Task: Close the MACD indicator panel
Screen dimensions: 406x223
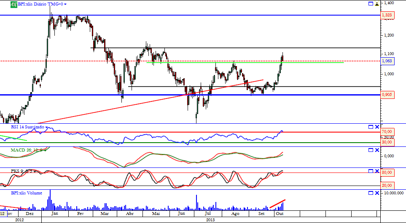Action: click(377, 150)
